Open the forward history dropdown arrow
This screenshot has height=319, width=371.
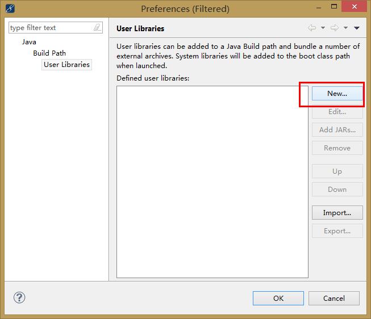(x=345, y=28)
